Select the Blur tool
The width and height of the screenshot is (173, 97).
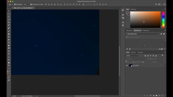coord(9,46)
